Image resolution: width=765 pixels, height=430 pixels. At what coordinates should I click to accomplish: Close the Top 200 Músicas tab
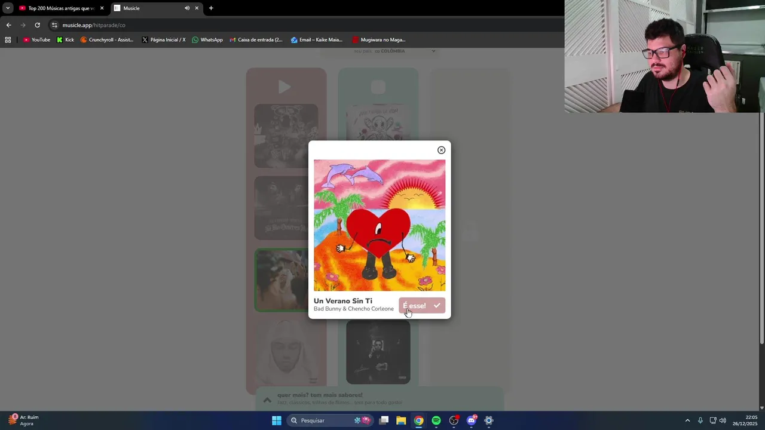[102, 8]
